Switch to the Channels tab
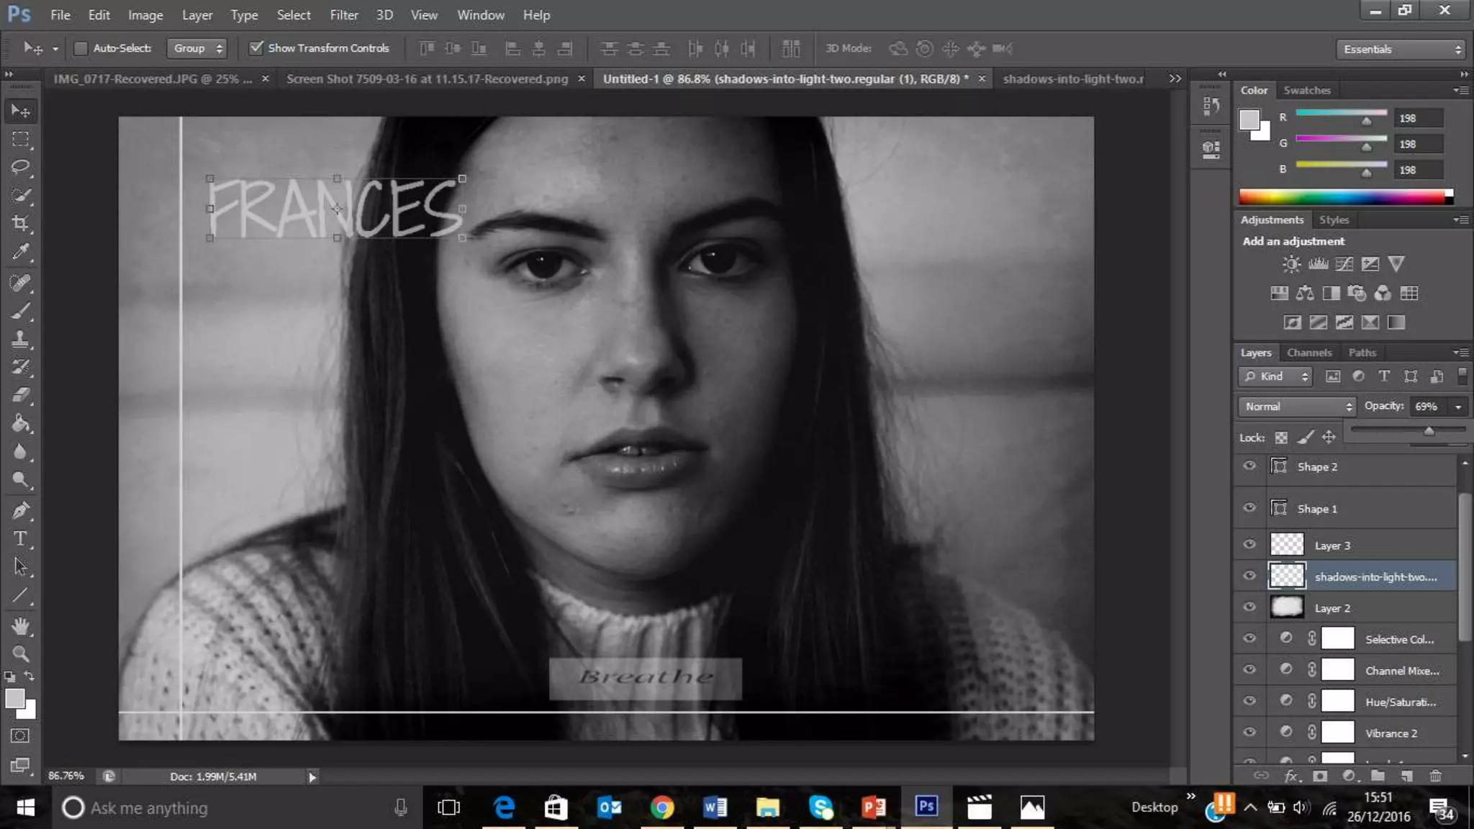The width and height of the screenshot is (1474, 829). 1308,353
